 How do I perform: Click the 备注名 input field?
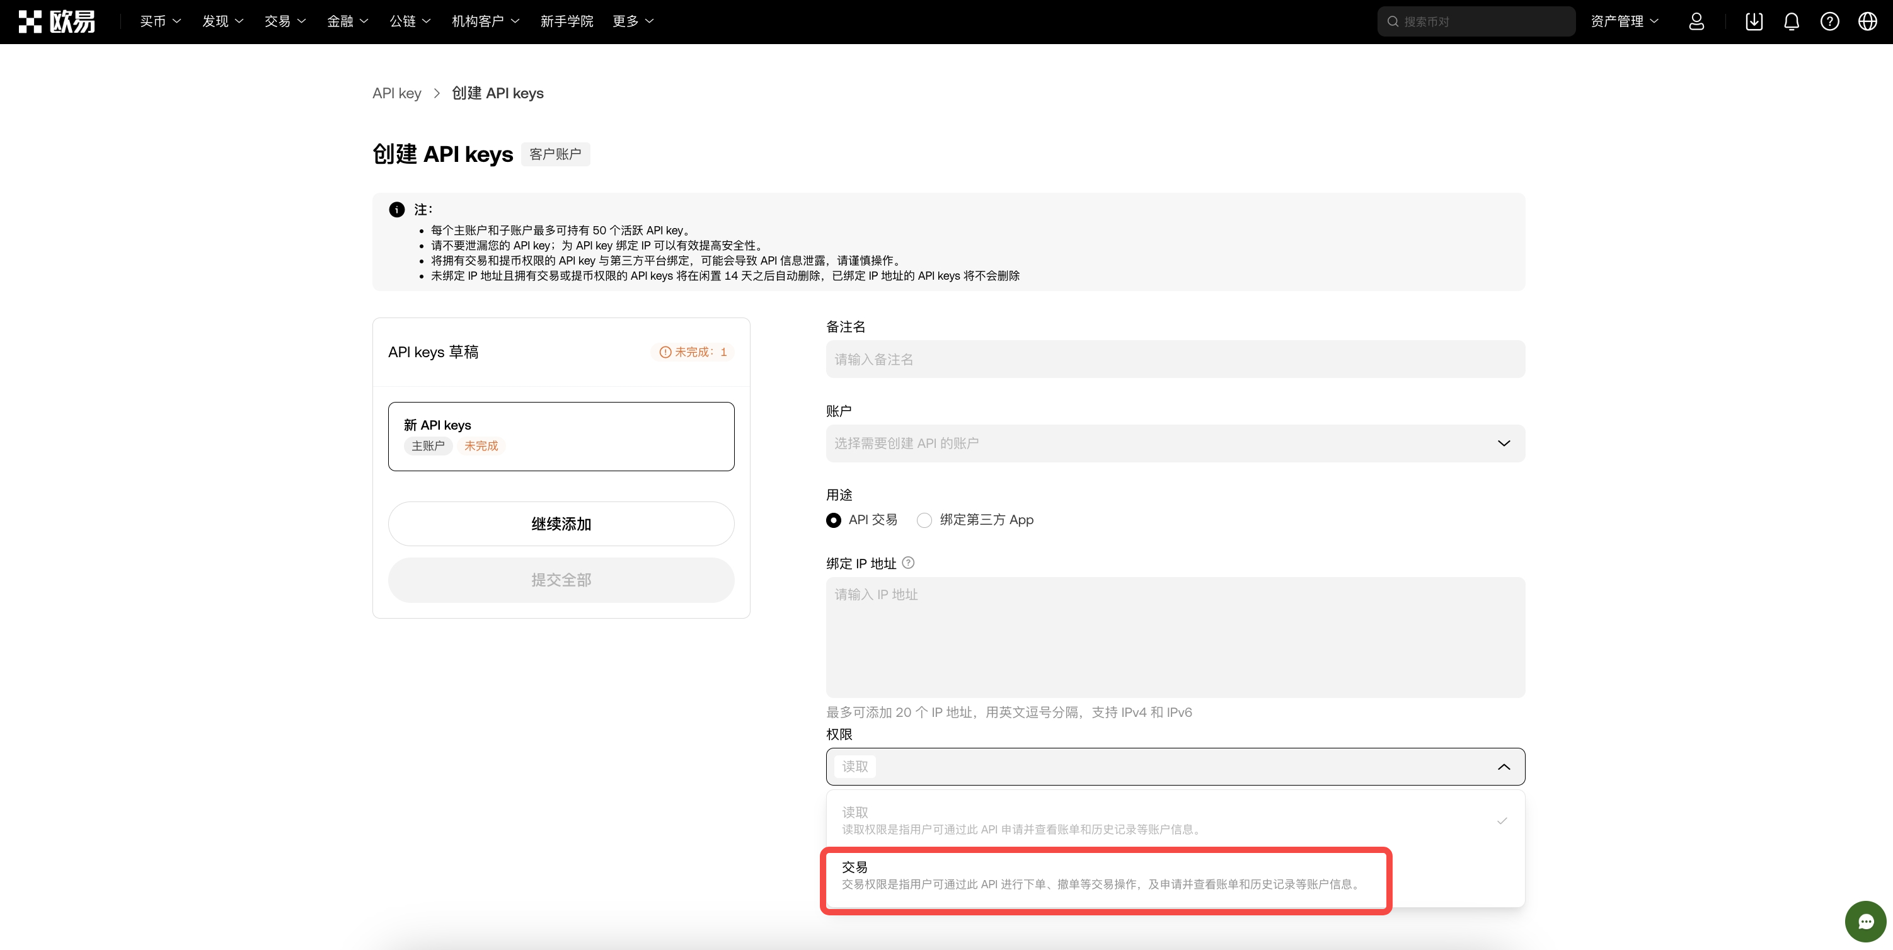(1175, 359)
